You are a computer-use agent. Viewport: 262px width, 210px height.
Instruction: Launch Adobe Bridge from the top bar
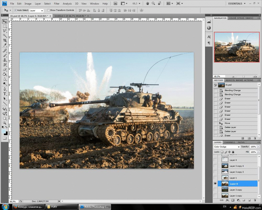pos(116,4)
